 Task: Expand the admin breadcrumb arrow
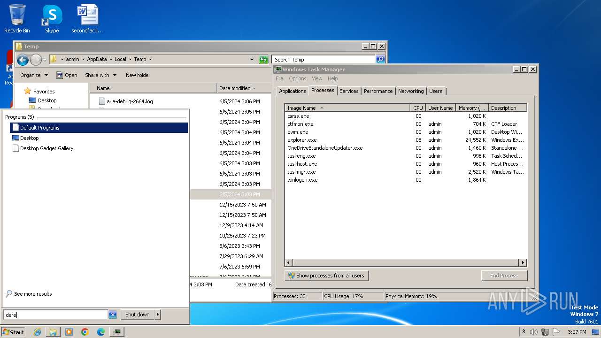[83, 60]
